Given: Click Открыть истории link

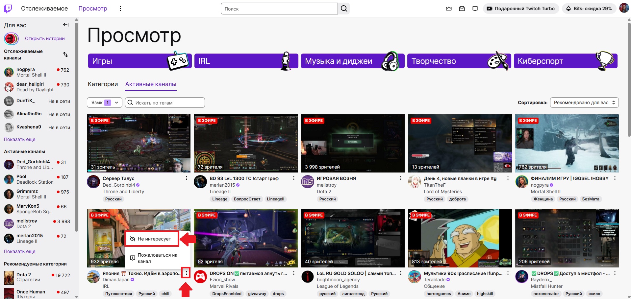Looking at the screenshot, I should tap(45, 38).
